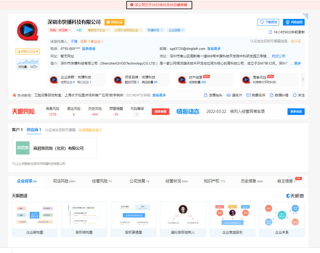This screenshot has width=320, height=253.
Task: Open the 快播科技 brand tag
Action: (x=155, y=30)
